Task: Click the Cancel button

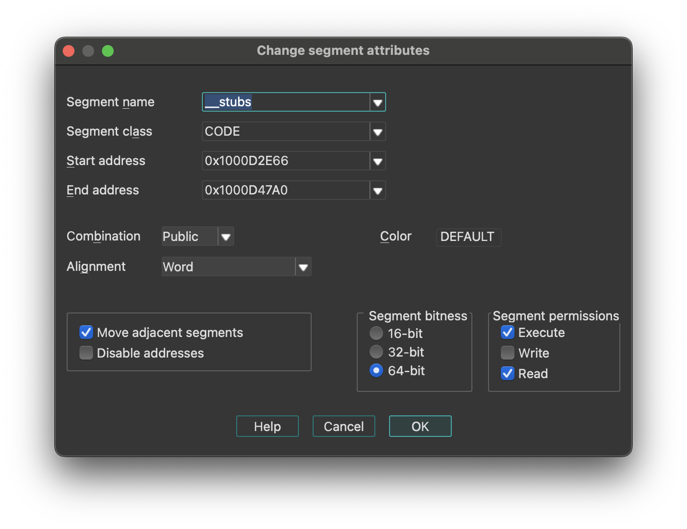Action: (343, 426)
